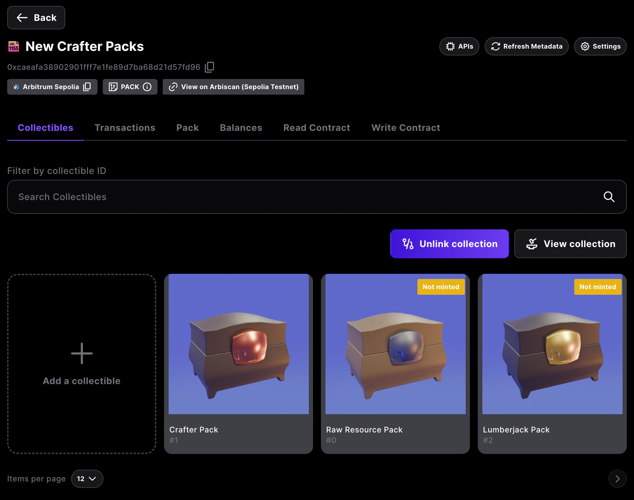Switch to the Write Contract tab
634x500 pixels.
click(x=406, y=128)
